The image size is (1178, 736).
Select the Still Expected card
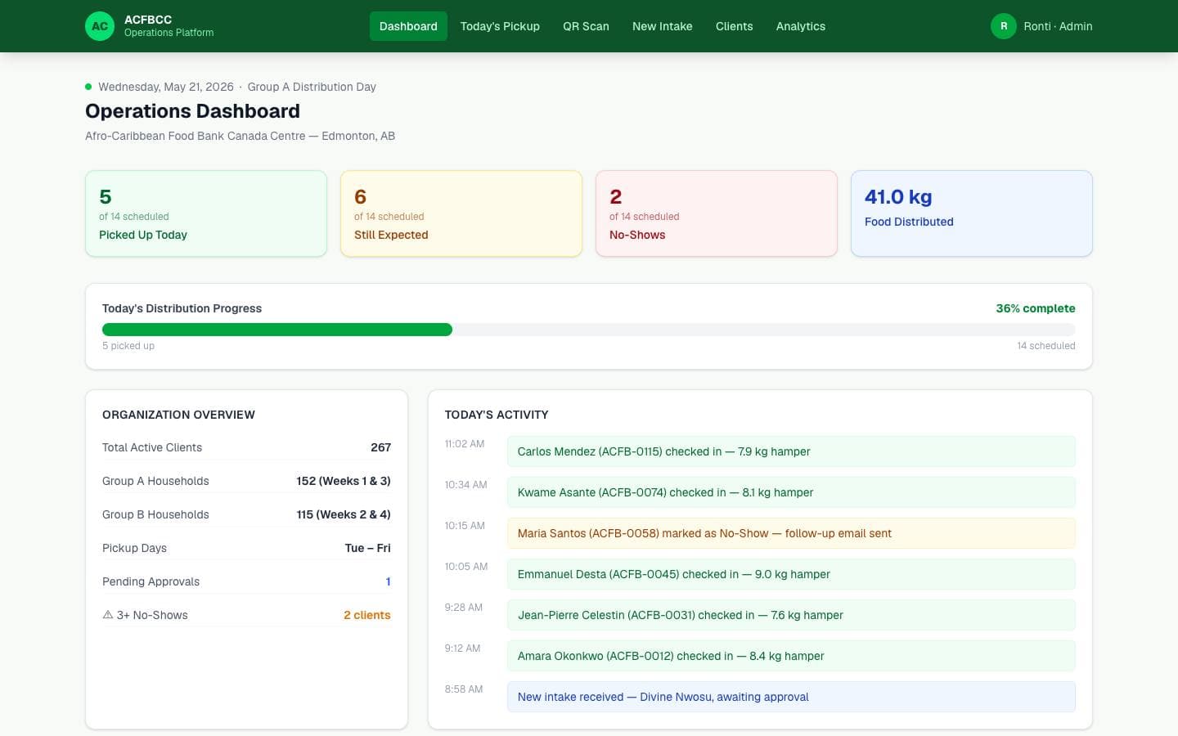pos(461,213)
